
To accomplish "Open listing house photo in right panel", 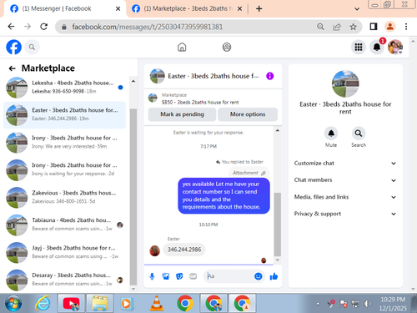I will click(345, 83).
